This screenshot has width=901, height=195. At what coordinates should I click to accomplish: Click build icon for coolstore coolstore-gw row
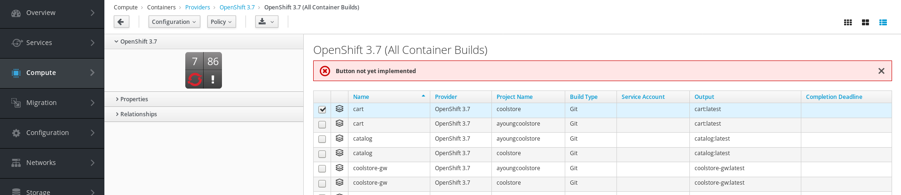pos(340,182)
